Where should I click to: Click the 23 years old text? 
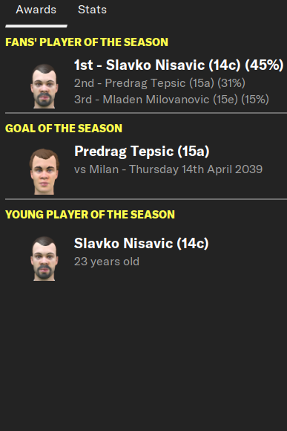coord(107,262)
